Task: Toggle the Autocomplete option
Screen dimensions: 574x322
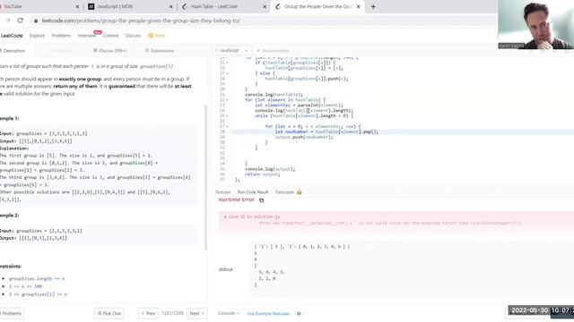Action: (x=273, y=51)
